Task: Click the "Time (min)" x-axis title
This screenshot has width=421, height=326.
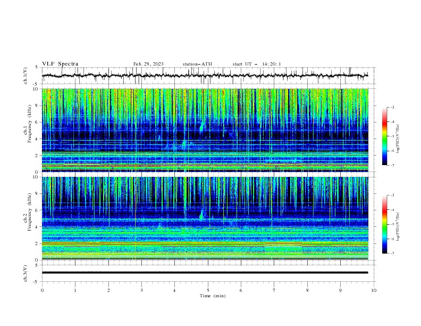Action: pyautogui.click(x=213, y=296)
